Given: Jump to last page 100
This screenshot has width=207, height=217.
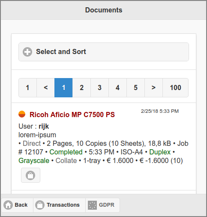Looking at the screenshot, I should click(x=176, y=87).
